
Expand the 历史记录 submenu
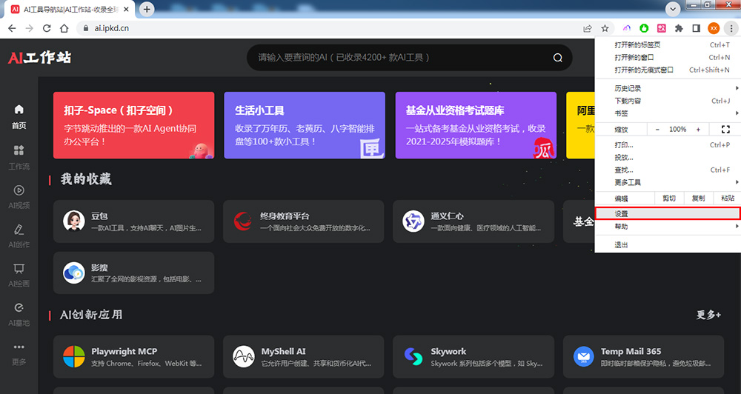pos(668,88)
